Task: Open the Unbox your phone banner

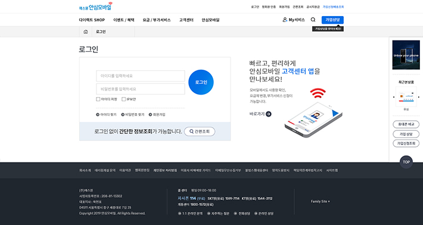Action: click(x=406, y=55)
